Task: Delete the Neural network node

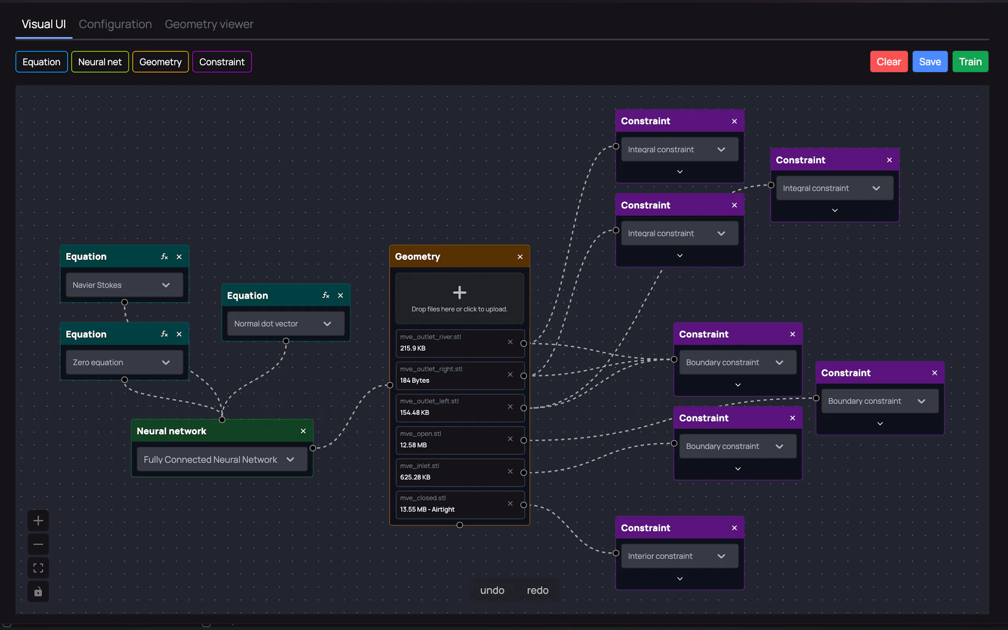Action: click(303, 431)
